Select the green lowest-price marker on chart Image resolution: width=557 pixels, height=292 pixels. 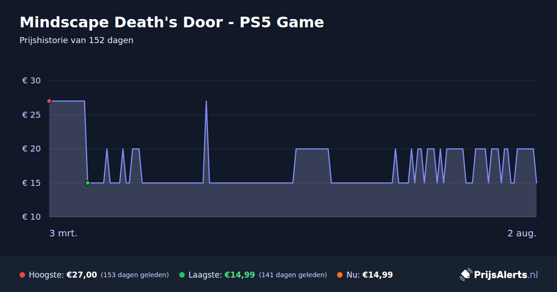pos(87,183)
